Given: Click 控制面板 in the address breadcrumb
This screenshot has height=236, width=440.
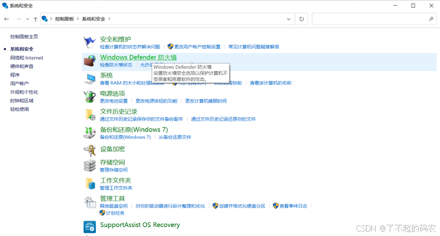Looking at the screenshot, I should pyautogui.click(x=64, y=19).
